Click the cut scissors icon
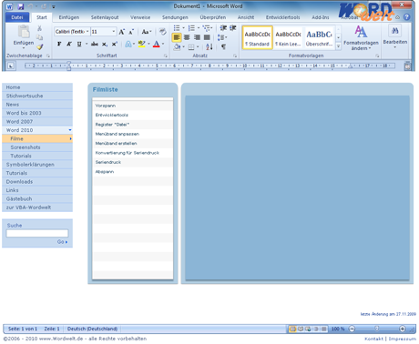This screenshot has height=344, width=419. click(x=39, y=28)
